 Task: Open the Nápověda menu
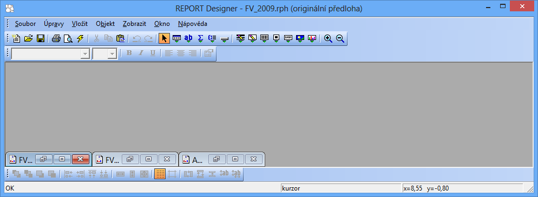193,24
